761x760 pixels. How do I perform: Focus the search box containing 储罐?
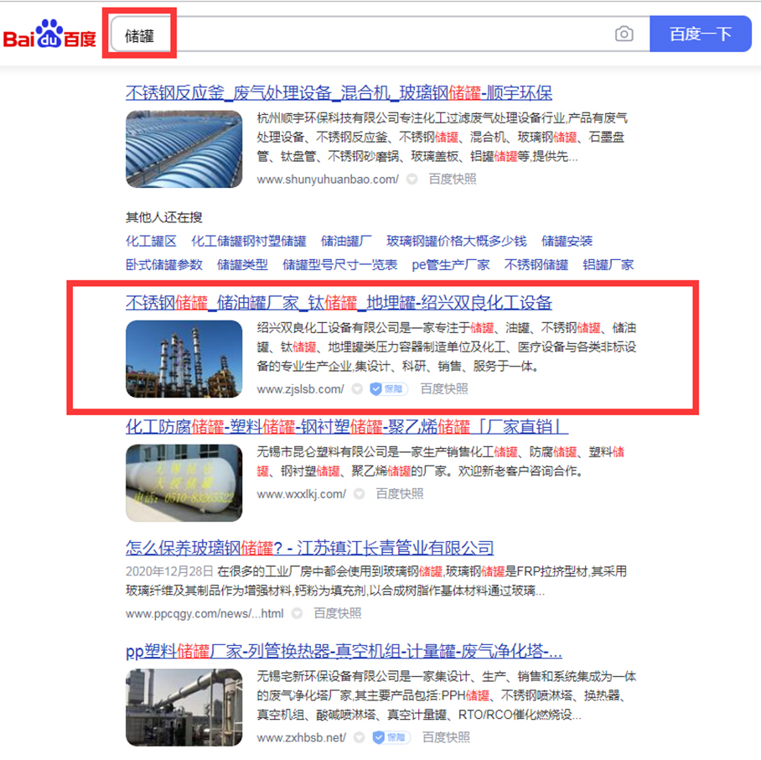click(380, 34)
